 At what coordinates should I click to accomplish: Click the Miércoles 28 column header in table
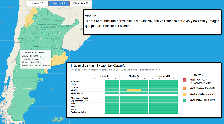(163, 76)
